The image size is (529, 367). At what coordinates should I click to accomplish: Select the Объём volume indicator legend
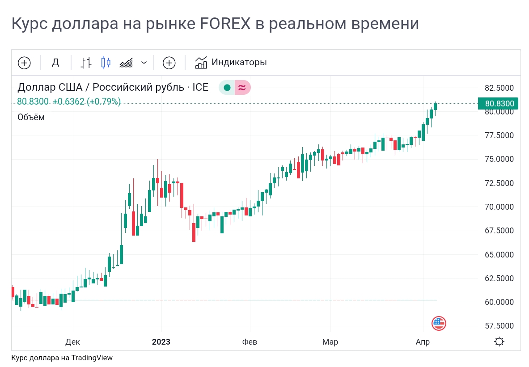(31, 118)
